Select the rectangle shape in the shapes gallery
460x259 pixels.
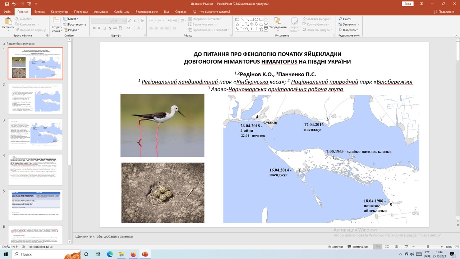click(x=252, y=19)
